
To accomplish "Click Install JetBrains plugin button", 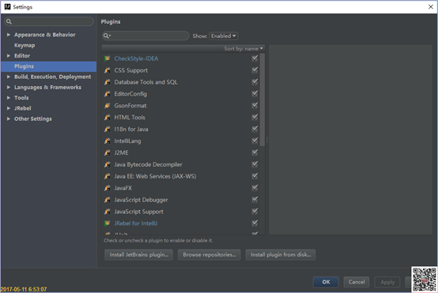I will pyautogui.click(x=139, y=254).
